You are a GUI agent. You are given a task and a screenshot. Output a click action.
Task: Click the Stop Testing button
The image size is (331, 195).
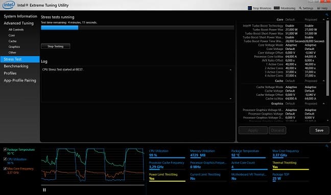[56, 46]
